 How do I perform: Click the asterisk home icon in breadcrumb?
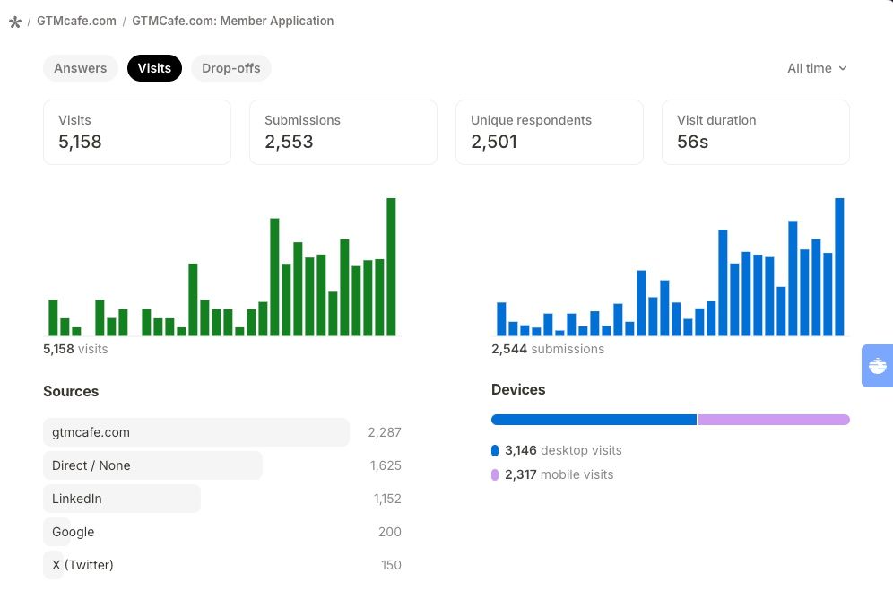tap(15, 22)
